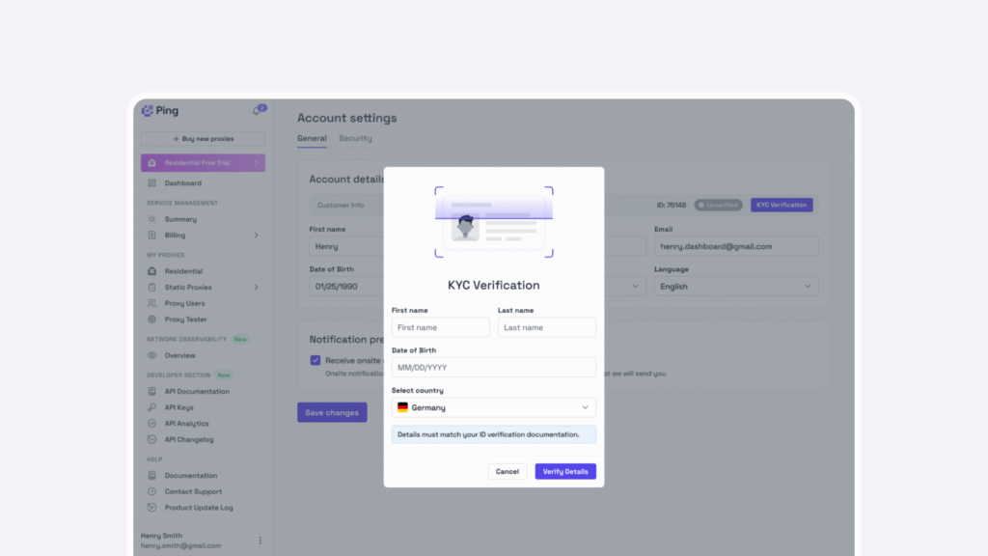This screenshot has height=556, width=988.
Task: Switch to the Security tab
Action: 355,138
